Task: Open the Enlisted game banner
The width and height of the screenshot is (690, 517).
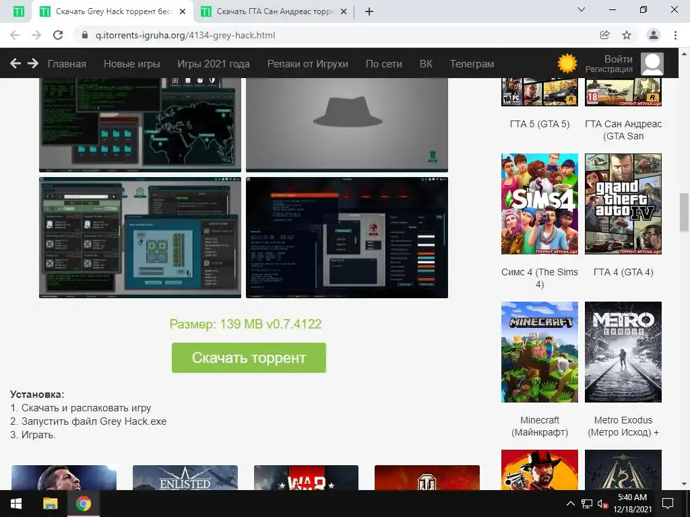Action: coord(185,477)
